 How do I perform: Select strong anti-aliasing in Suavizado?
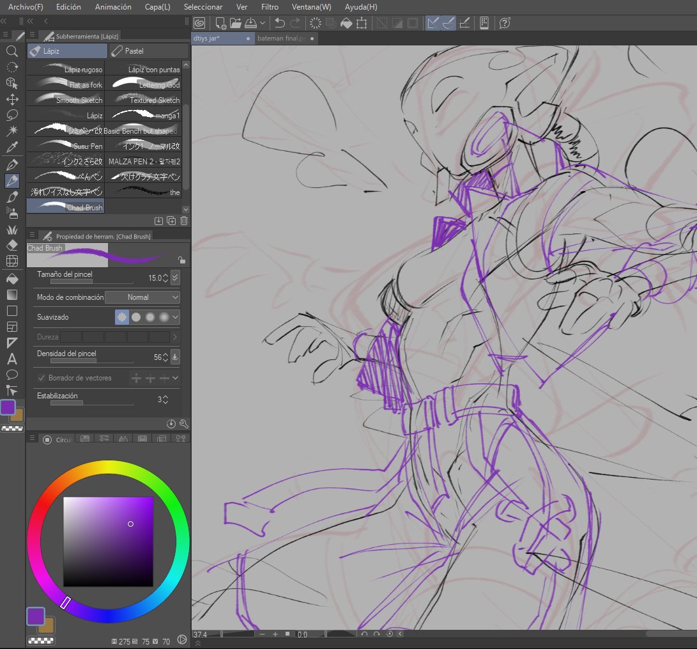[x=164, y=317]
